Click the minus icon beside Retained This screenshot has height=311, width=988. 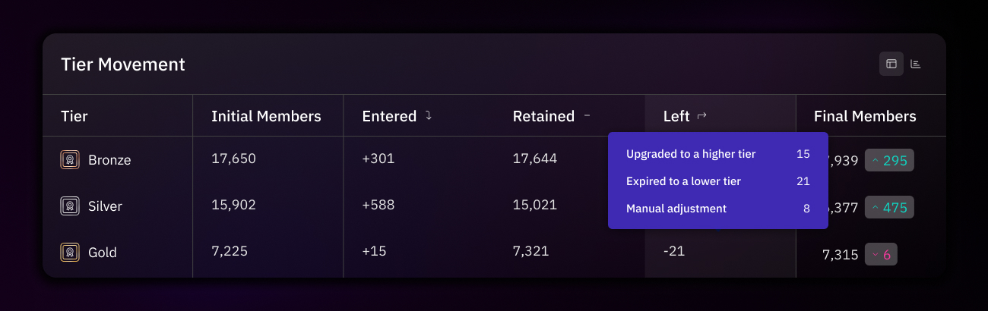(587, 115)
